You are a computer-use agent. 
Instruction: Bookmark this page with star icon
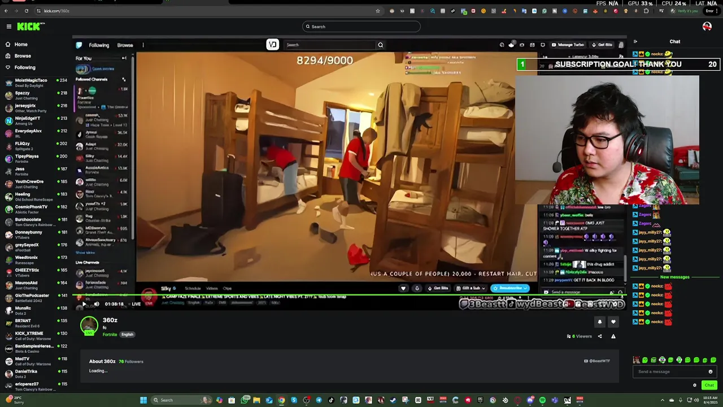pyautogui.click(x=378, y=11)
